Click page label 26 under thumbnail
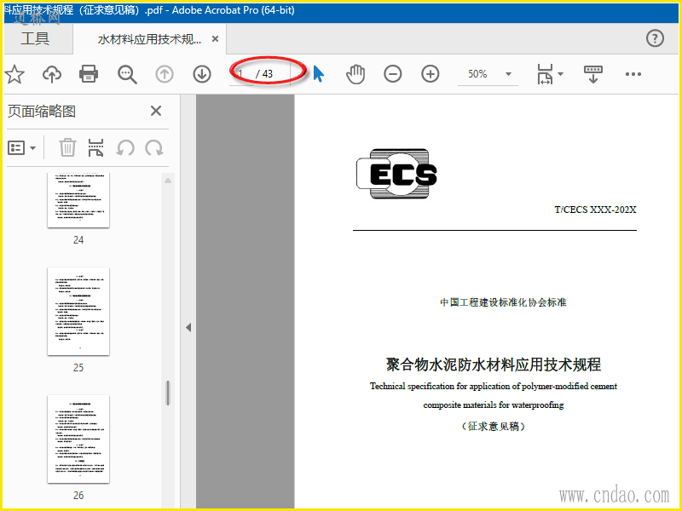The image size is (682, 511). 78,496
